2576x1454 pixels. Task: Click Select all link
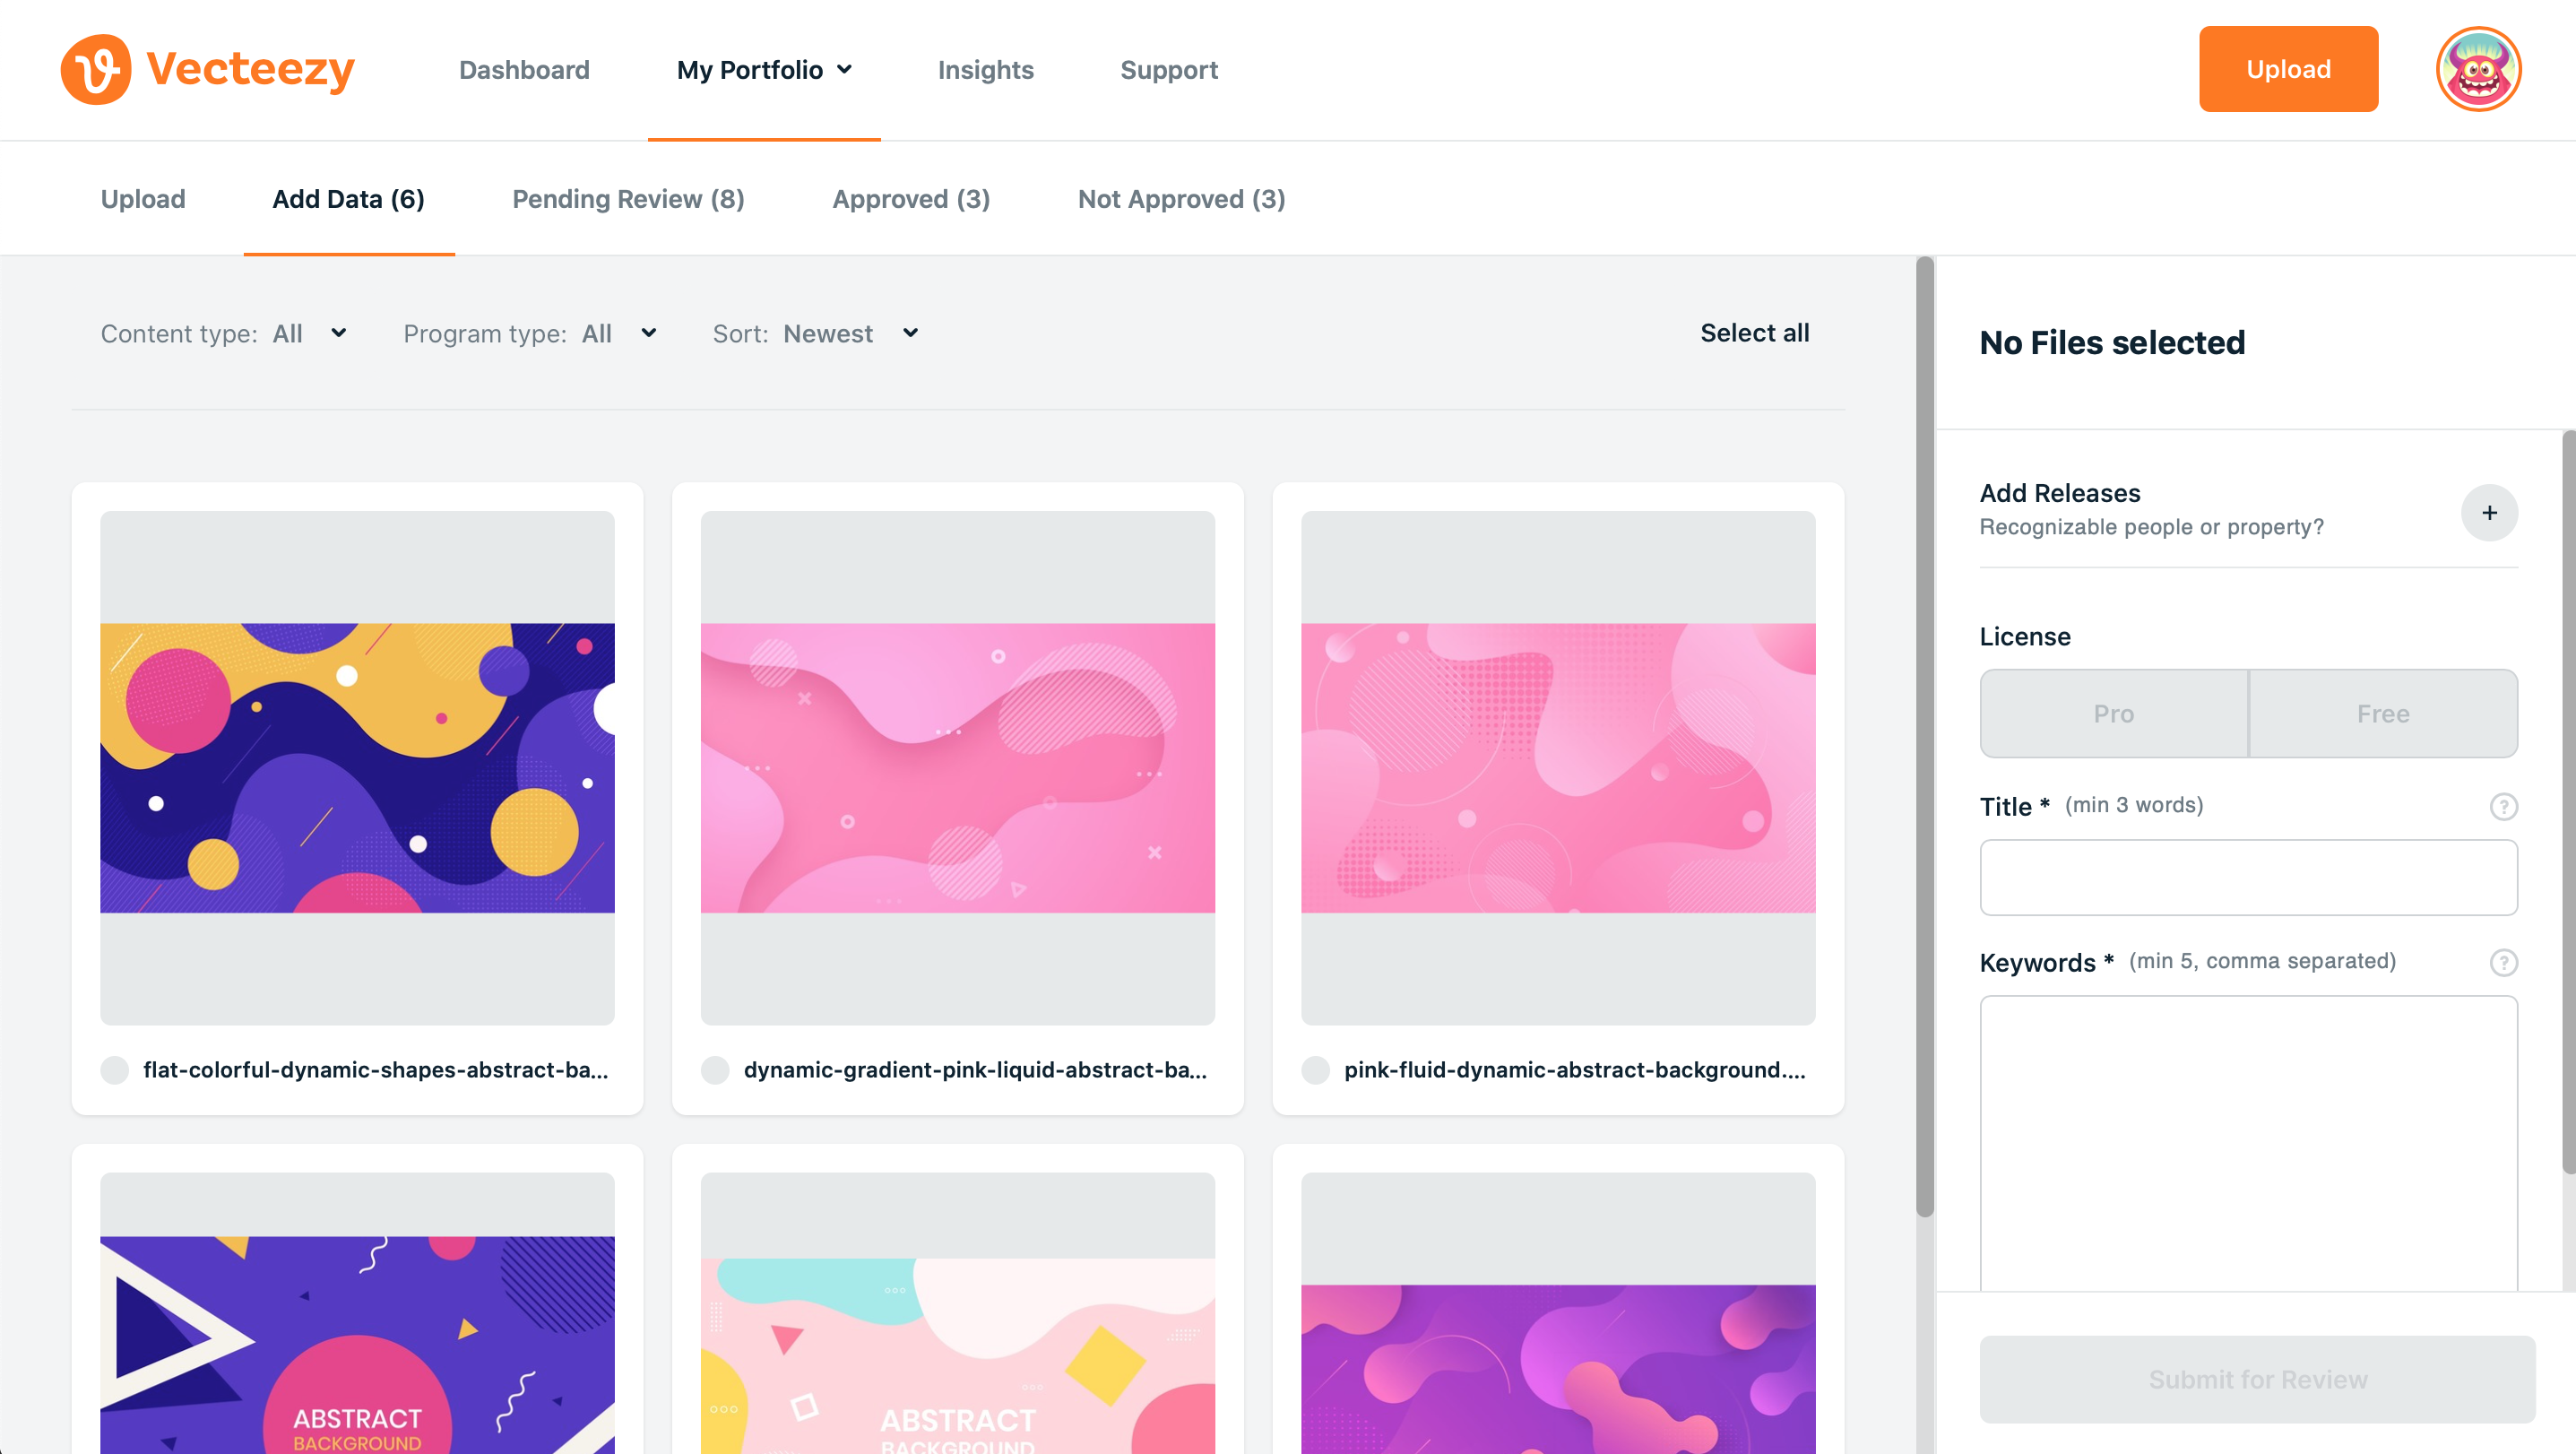click(1754, 333)
